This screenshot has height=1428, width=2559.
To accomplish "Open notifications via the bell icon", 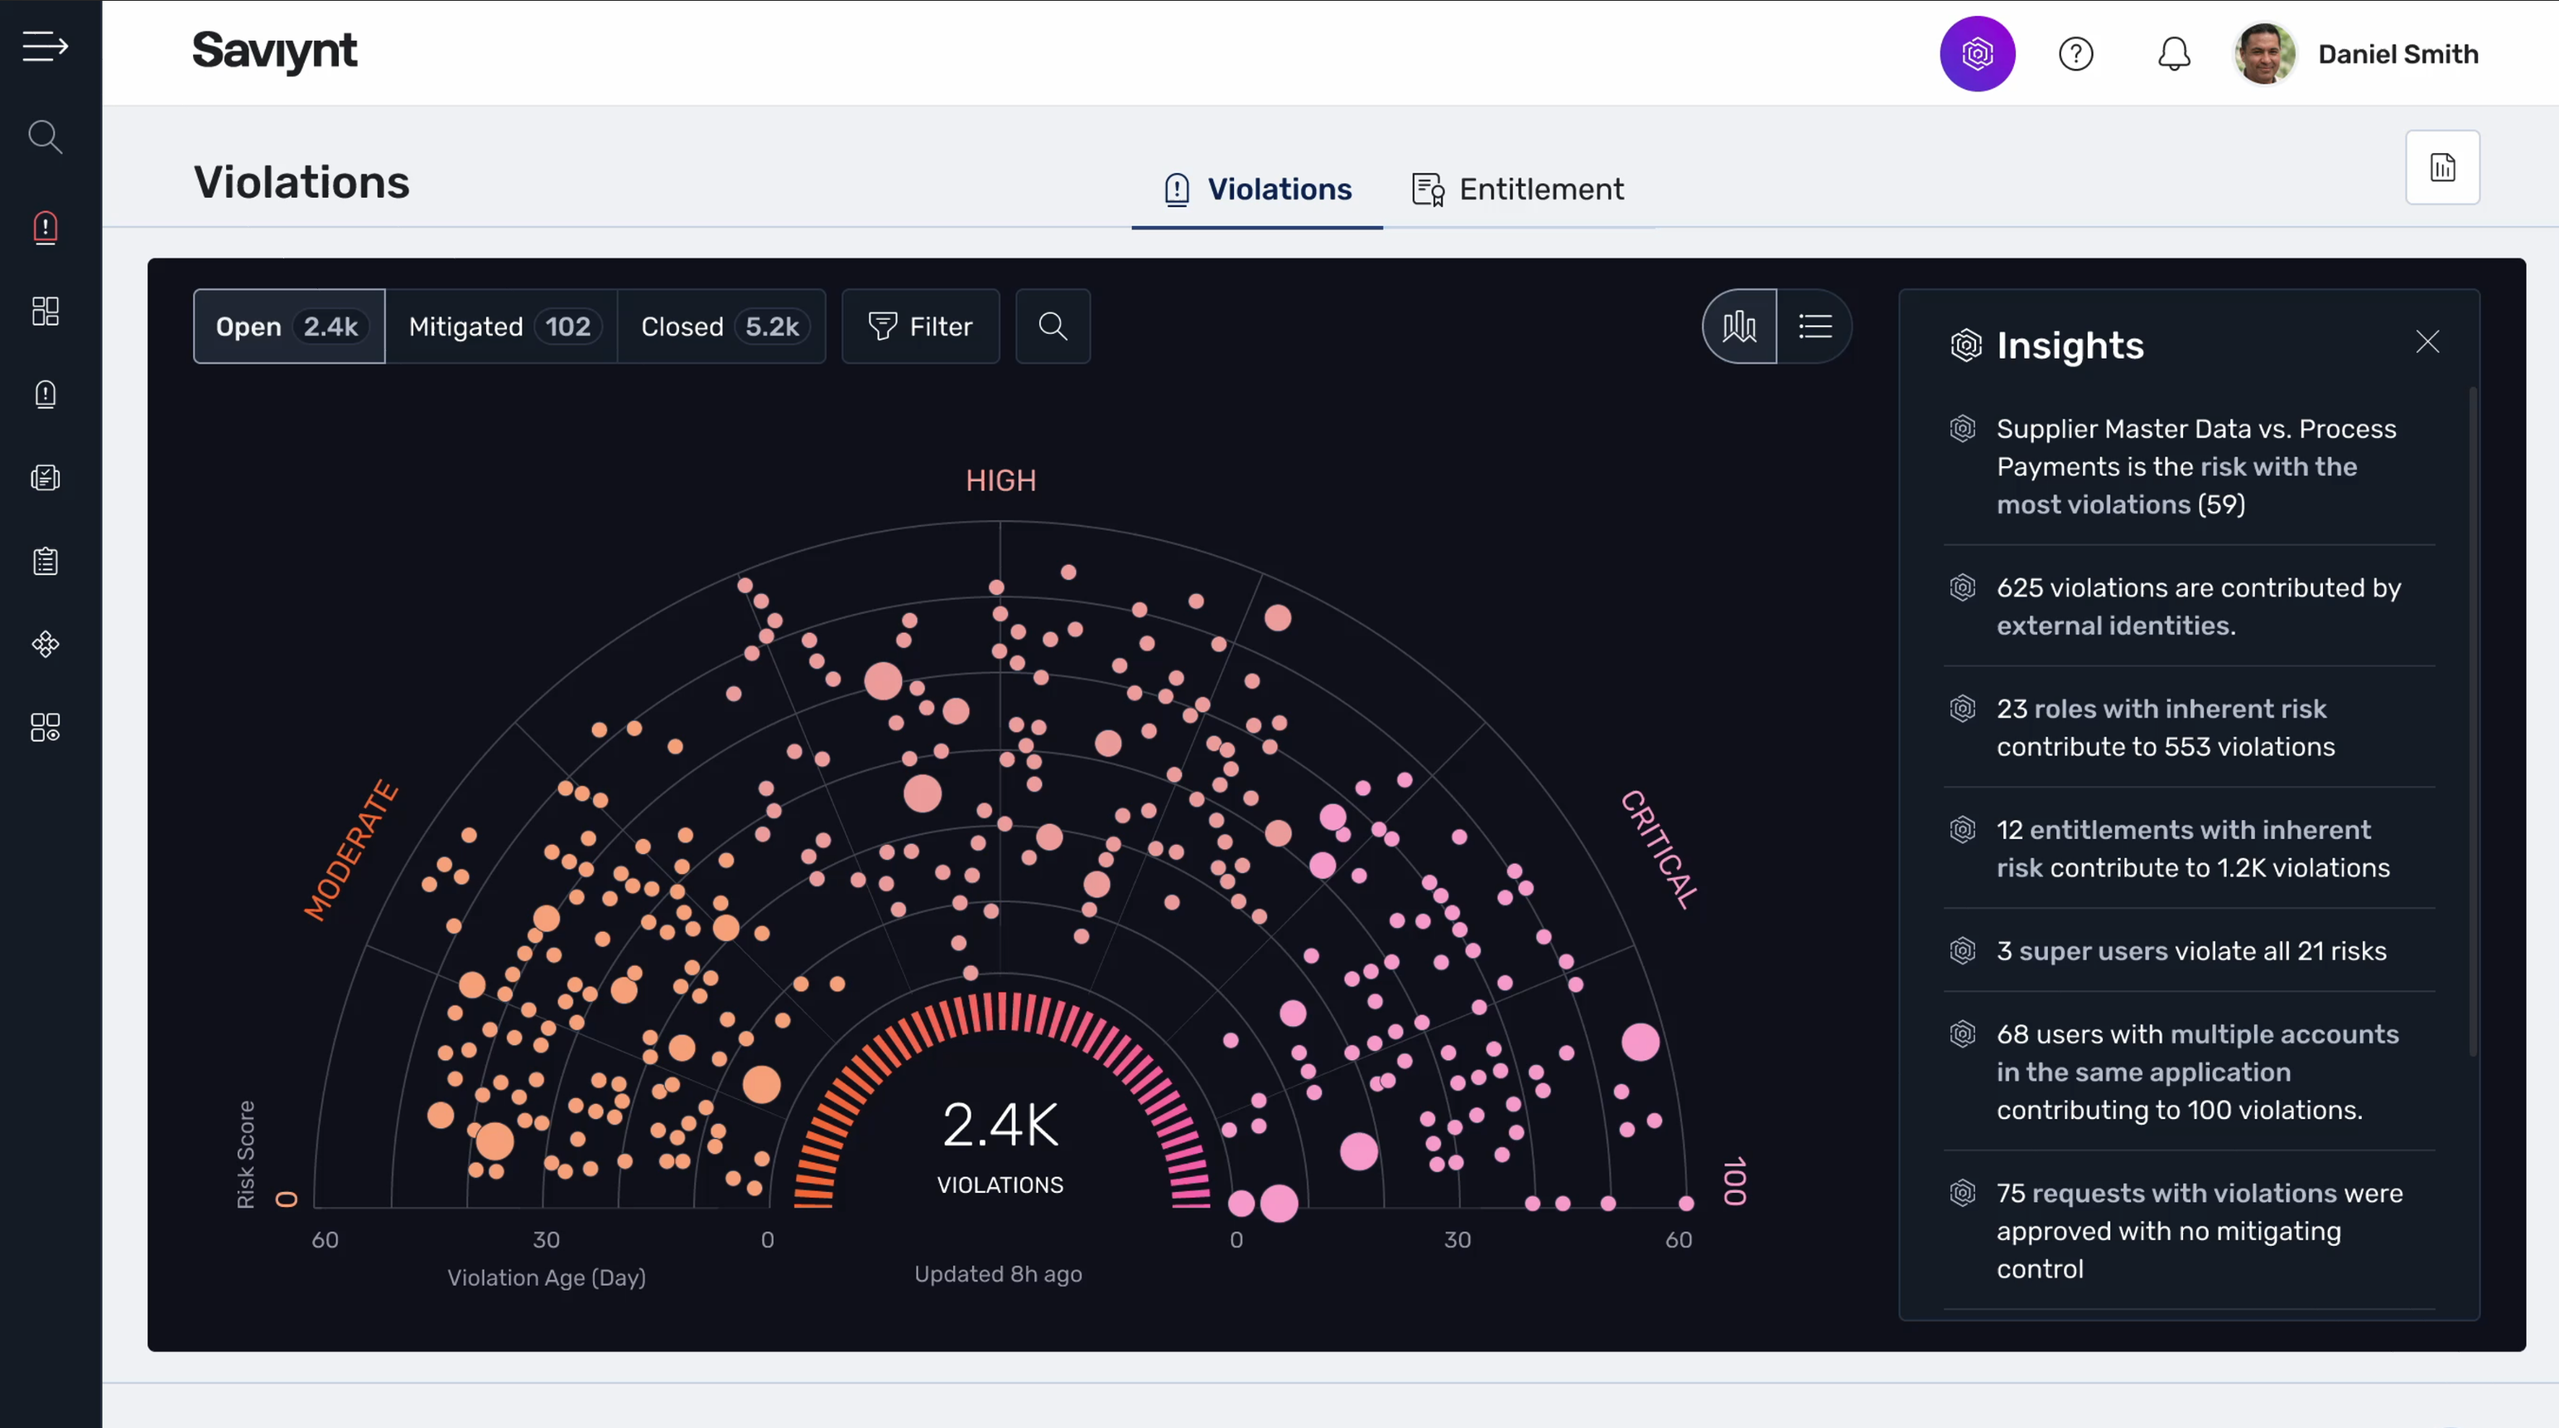I will tap(2175, 54).
